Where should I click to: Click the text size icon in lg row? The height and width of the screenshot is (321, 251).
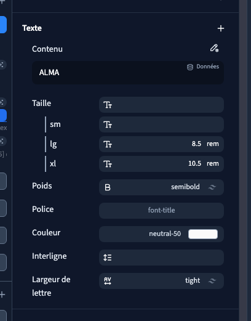tap(108, 144)
